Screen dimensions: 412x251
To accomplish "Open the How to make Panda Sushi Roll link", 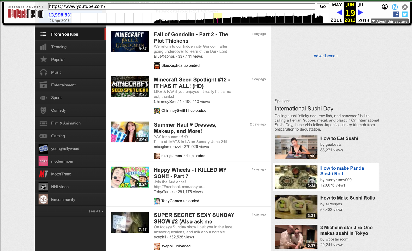I will point(342,171).
